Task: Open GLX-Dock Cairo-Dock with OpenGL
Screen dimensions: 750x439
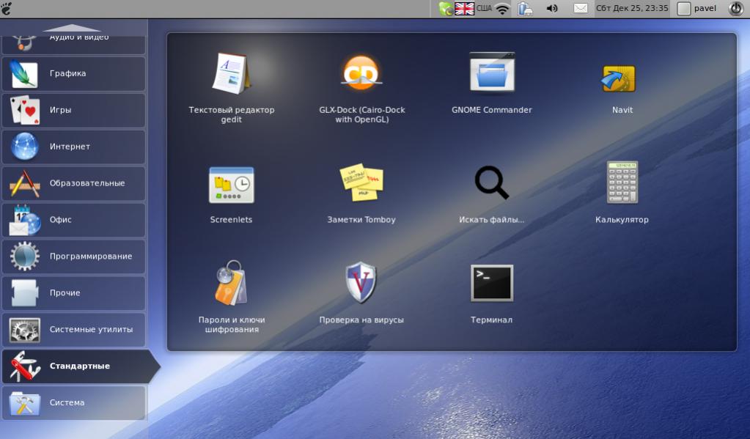Action: tap(361, 74)
